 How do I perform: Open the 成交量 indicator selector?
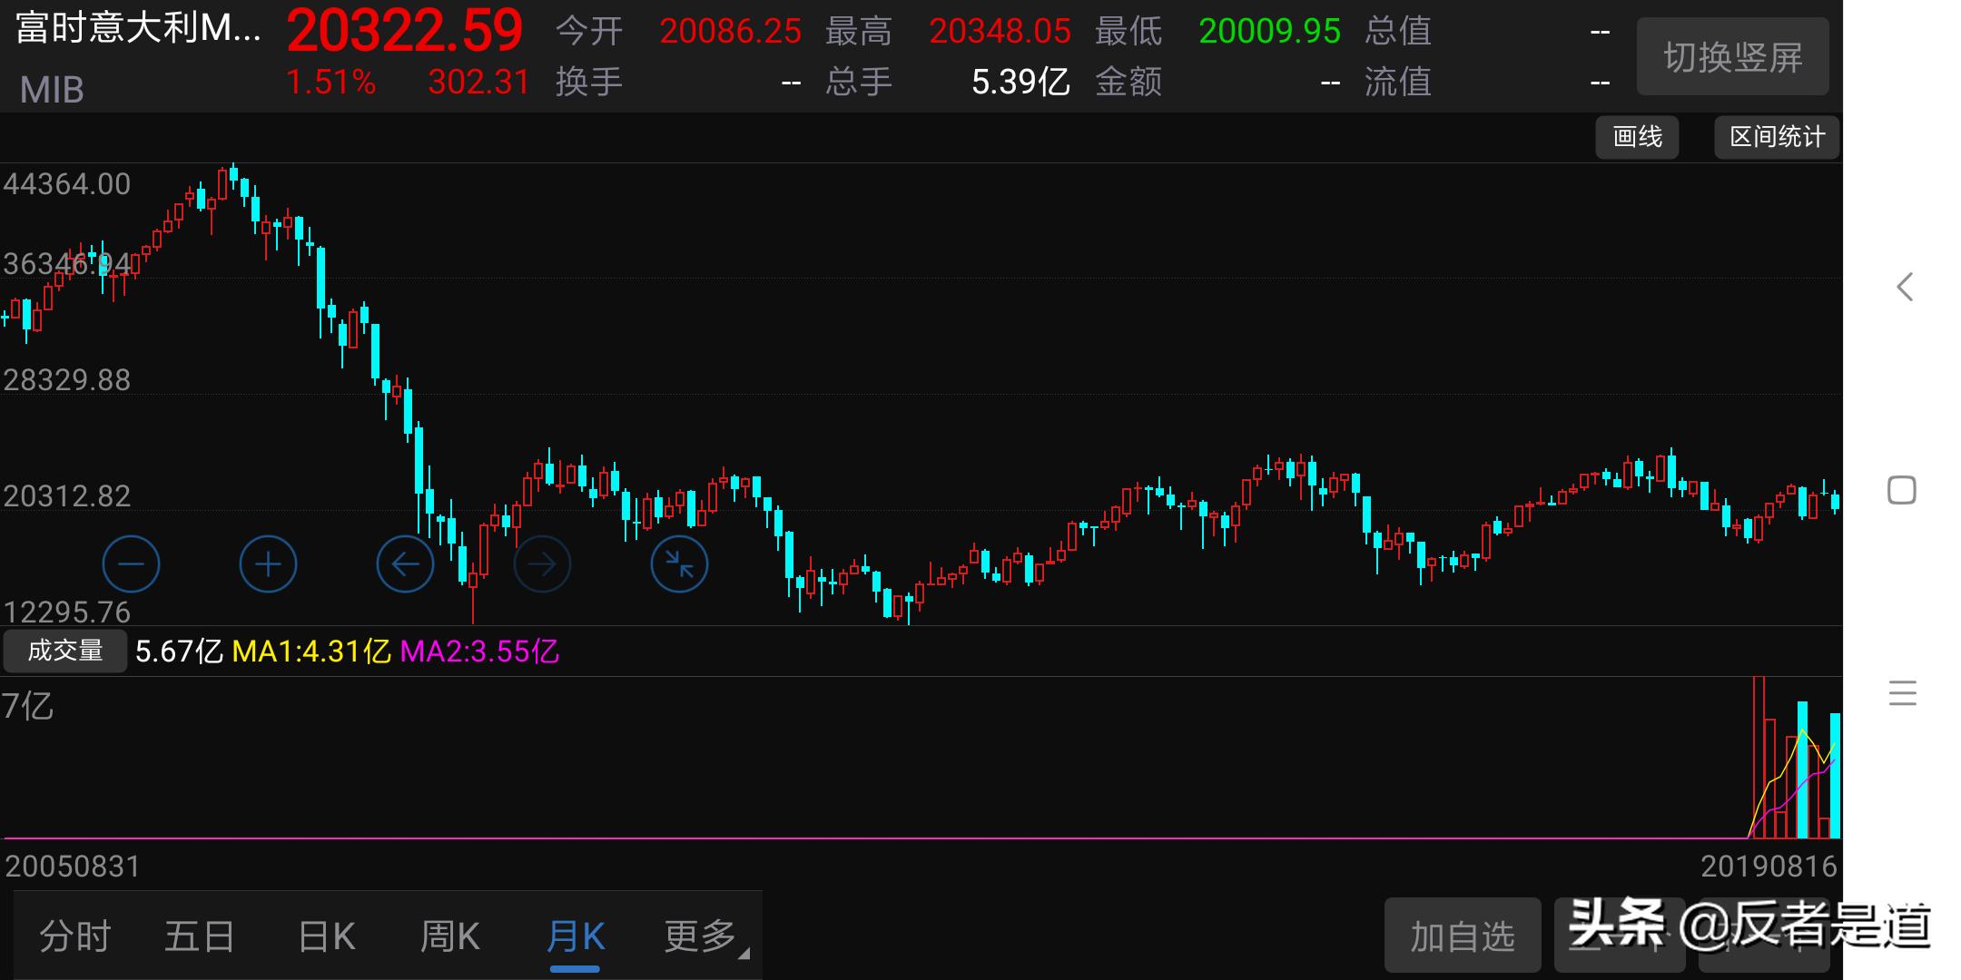(64, 651)
